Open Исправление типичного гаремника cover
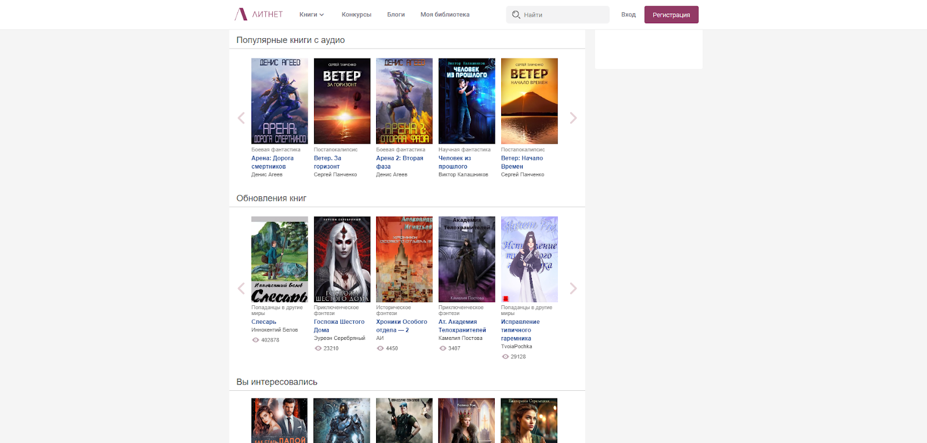Screen dimensions: 927x443 pos(530,259)
